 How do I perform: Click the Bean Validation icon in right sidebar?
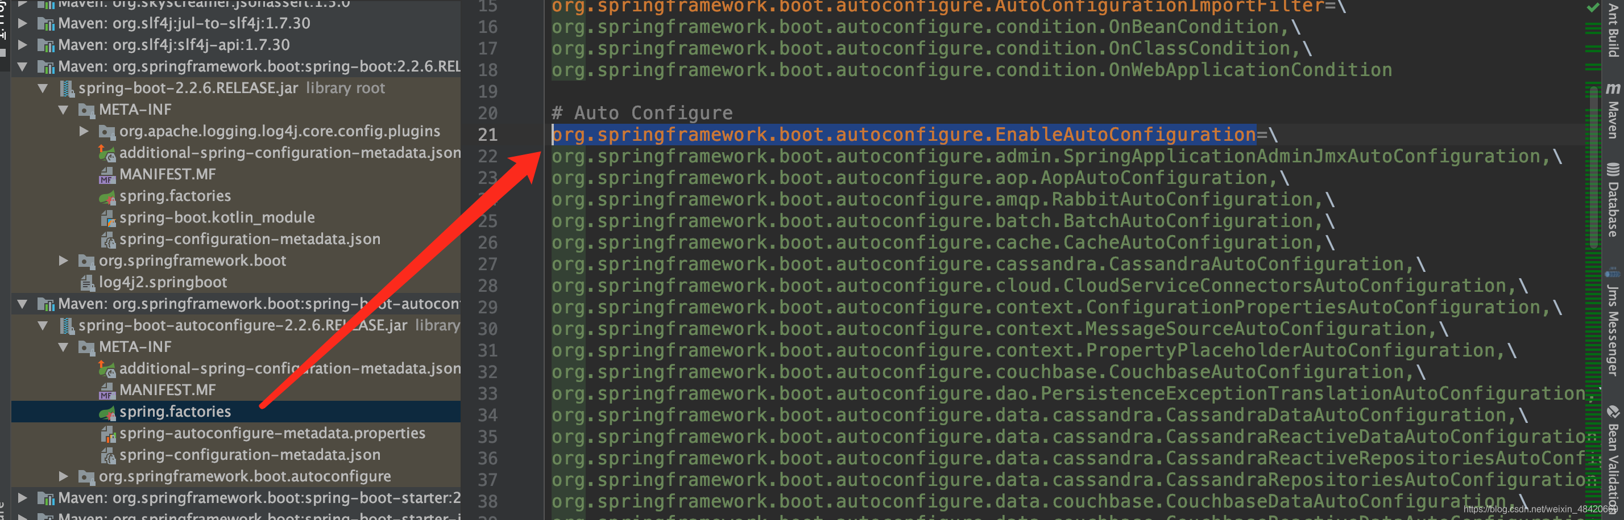pos(1612,412)
